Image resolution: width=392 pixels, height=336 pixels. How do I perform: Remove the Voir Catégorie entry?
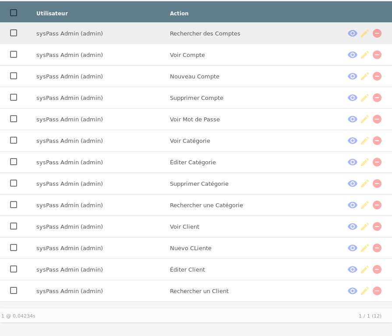[x=377, y=141]
